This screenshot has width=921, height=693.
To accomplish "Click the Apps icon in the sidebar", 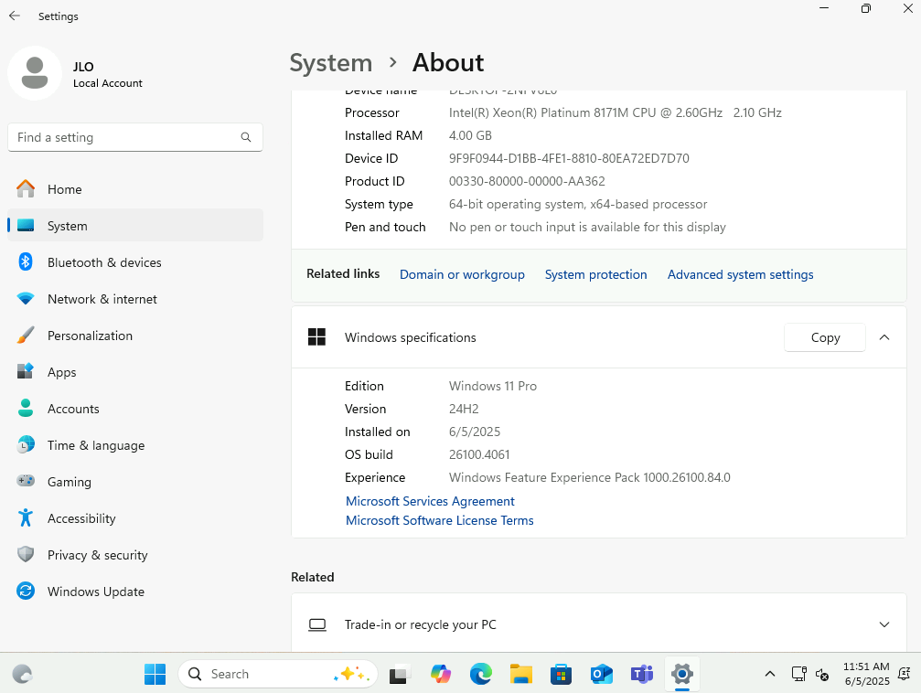I will pos(26,371).
